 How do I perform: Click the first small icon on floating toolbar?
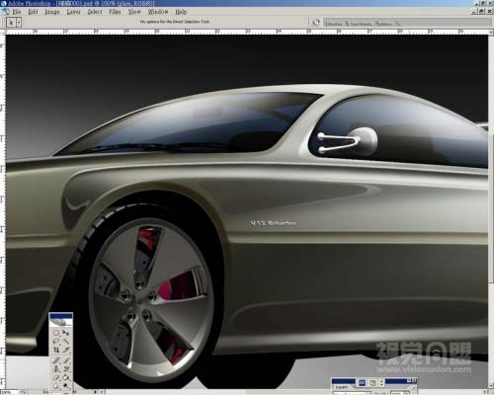pyautogui.click(x=362, y=383)
